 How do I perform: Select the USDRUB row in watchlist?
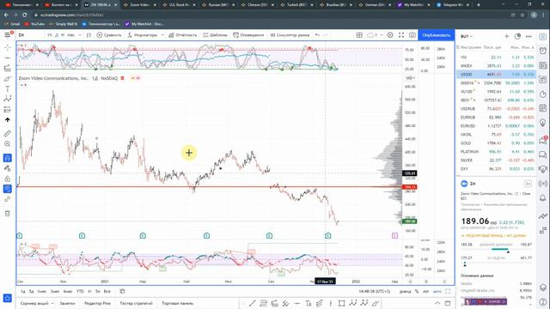[496, 109]
